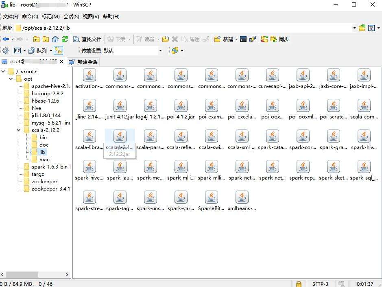Collapse the / <root> tree node
Image resolution: width=382 pixels, height=287 pixels.
pyautogui.click(x=3, y=72)
